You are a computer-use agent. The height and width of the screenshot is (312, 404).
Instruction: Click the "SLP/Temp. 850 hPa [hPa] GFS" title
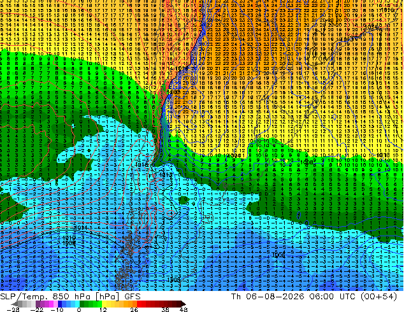tap(70, 296)
